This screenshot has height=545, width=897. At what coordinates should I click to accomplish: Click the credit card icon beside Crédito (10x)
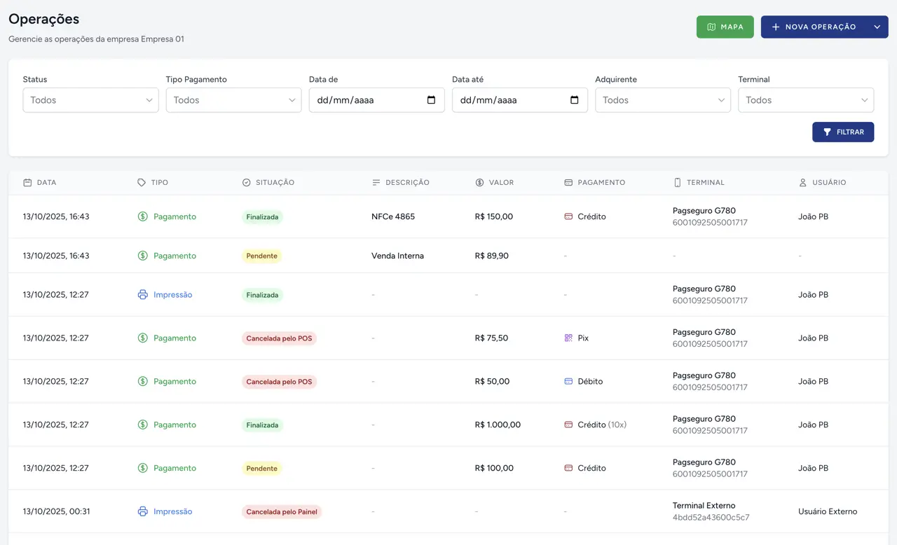click(x=568, y=425)
